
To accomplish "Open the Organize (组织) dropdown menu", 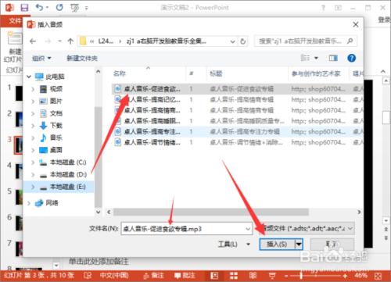I will [41, 58].
